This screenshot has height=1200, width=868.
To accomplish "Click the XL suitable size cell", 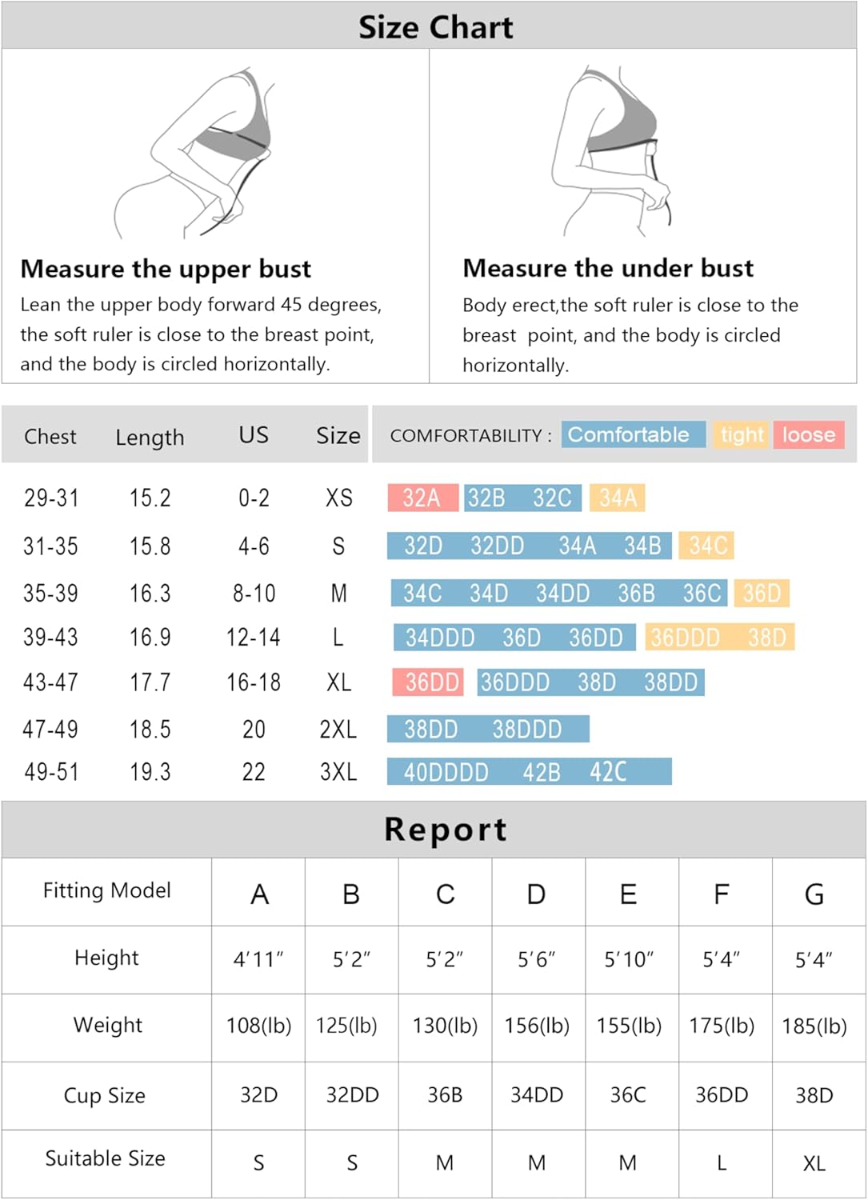I will [x=814, y=1163].
